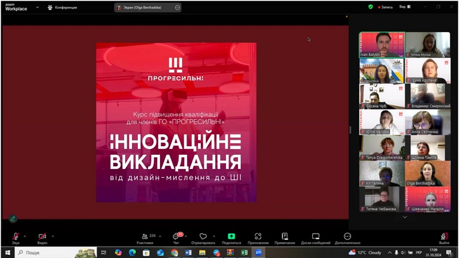Open Zoom Workplace dropdown arrow

pyautogui.click(x=37, y=7)
